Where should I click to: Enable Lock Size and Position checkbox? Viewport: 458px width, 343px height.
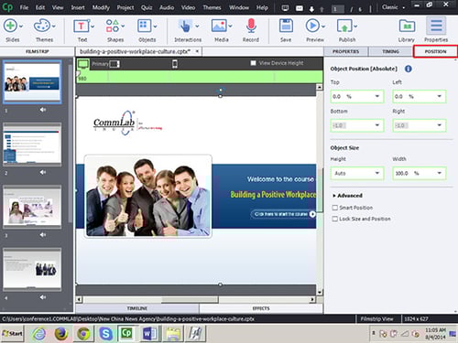tap(335, 219)
